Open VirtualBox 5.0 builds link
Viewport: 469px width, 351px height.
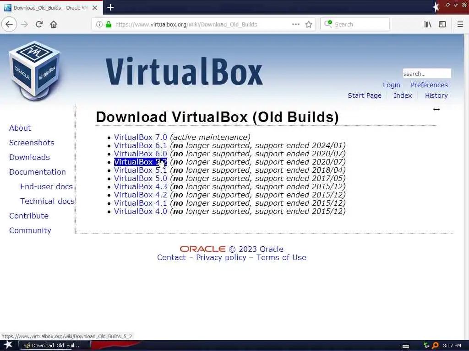[140, 179]
